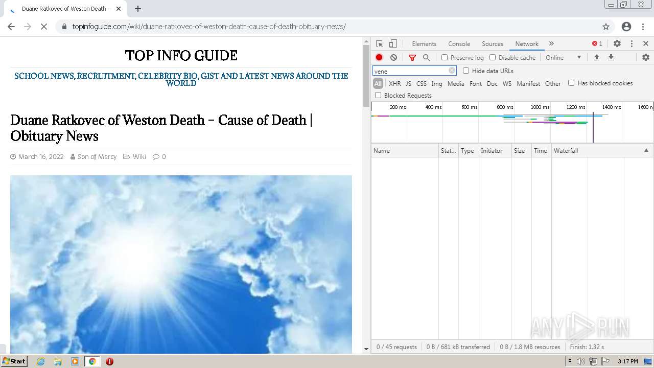Filter requests by JS
The width and height of the screenshot is (654, 368).
click(x=408, y=83)
